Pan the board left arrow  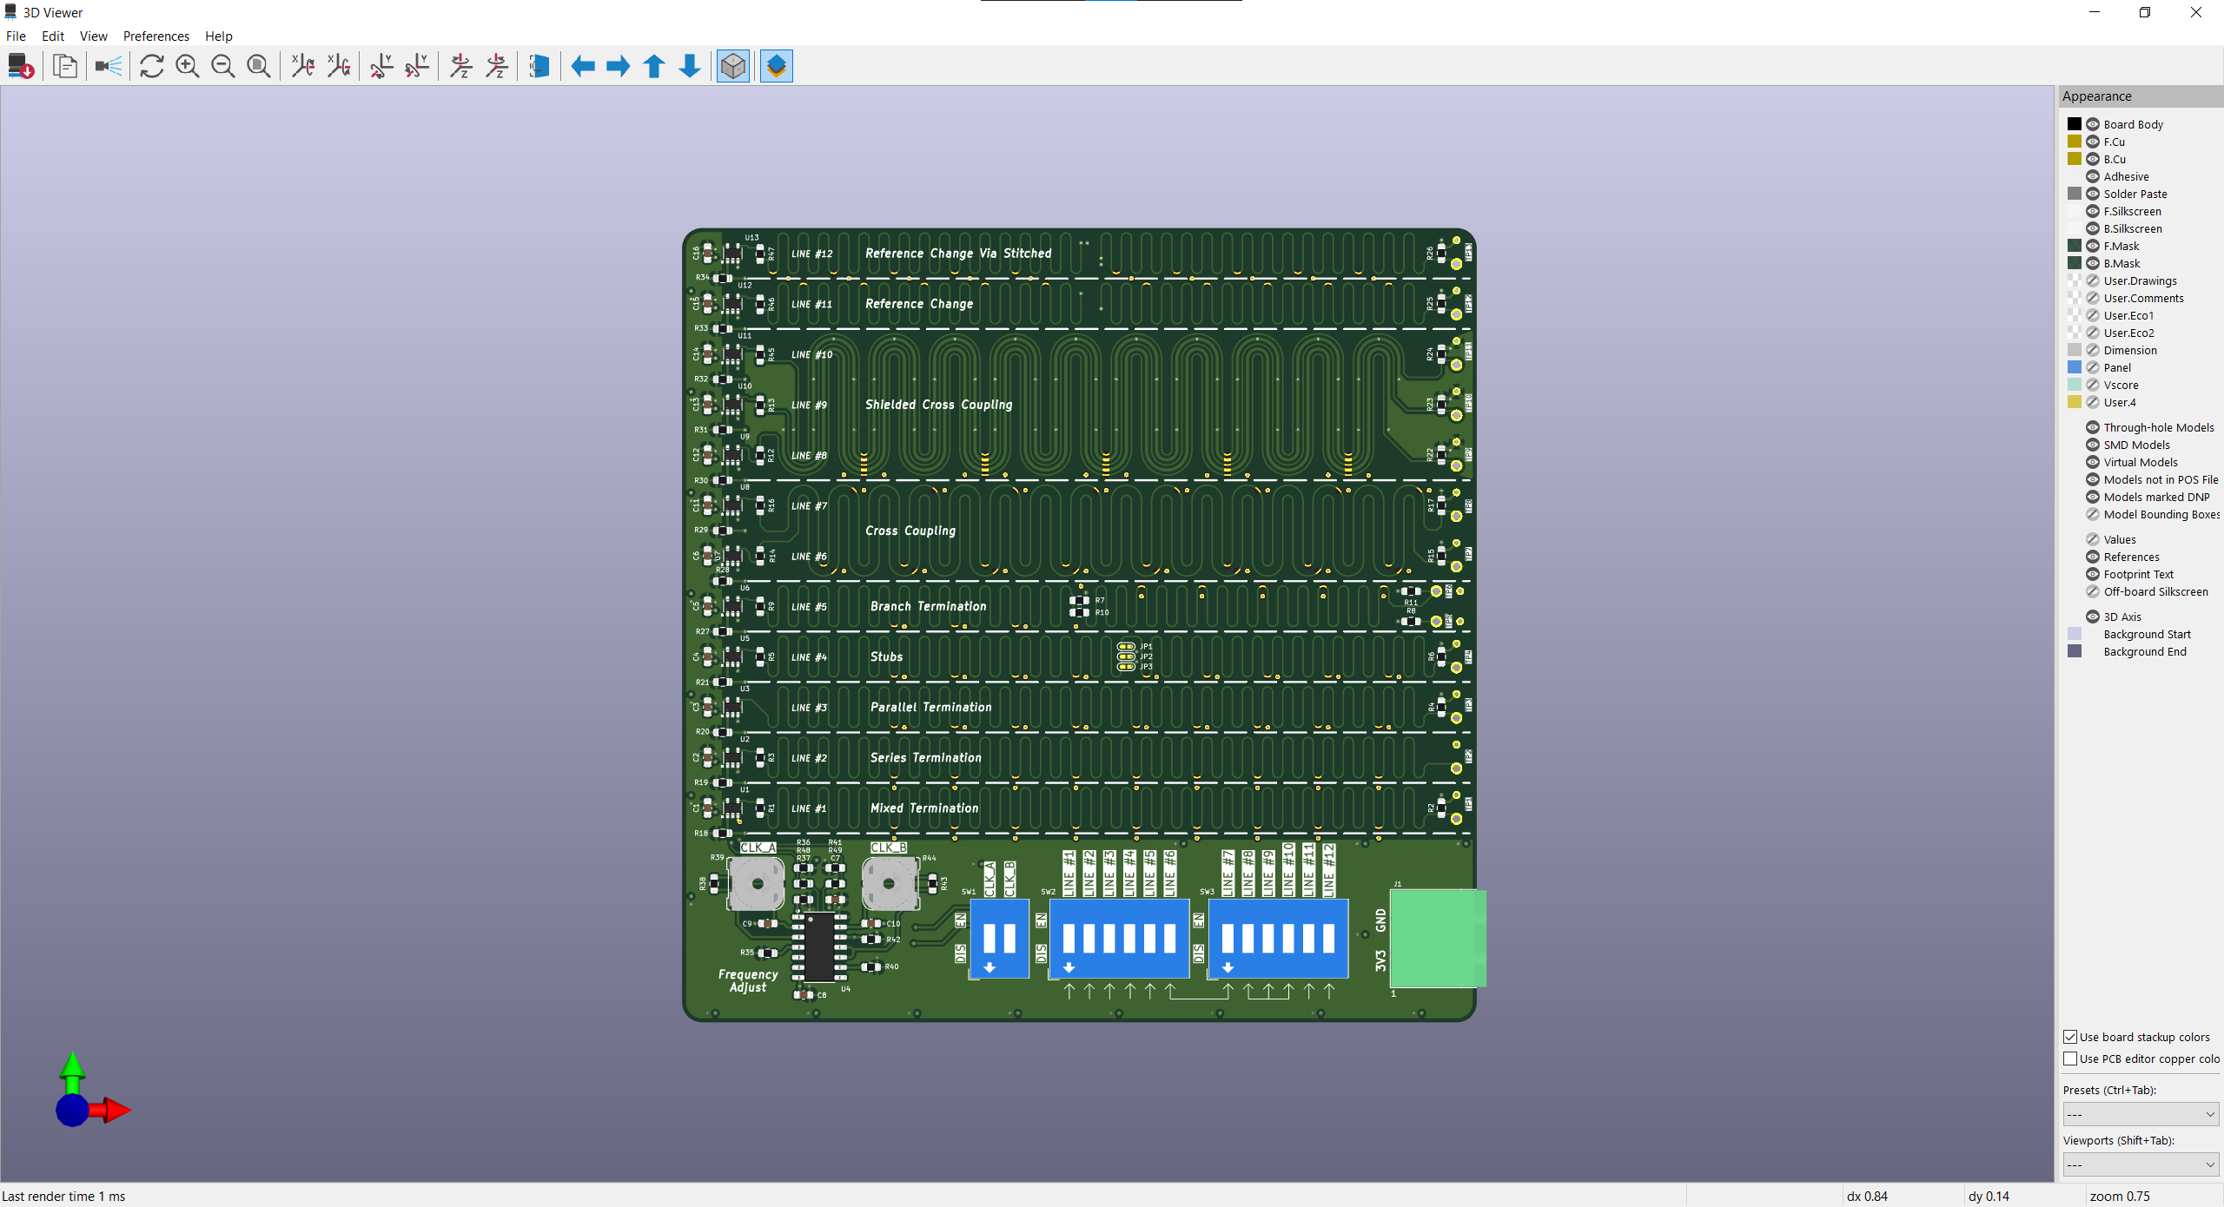click(x=583, y=66)
